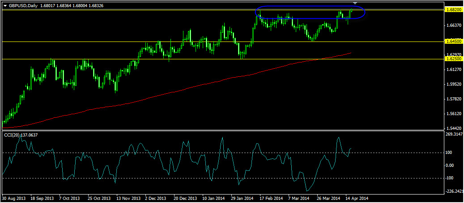Click the yellow 1.62500 price label
This screenshot has height=203, width=464.
[x=454, y=59]
